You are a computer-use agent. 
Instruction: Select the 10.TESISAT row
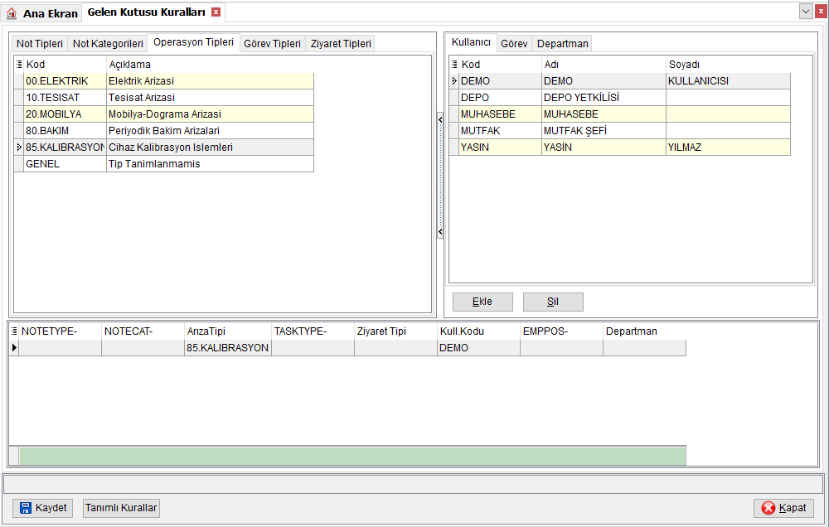pos(164,97)
